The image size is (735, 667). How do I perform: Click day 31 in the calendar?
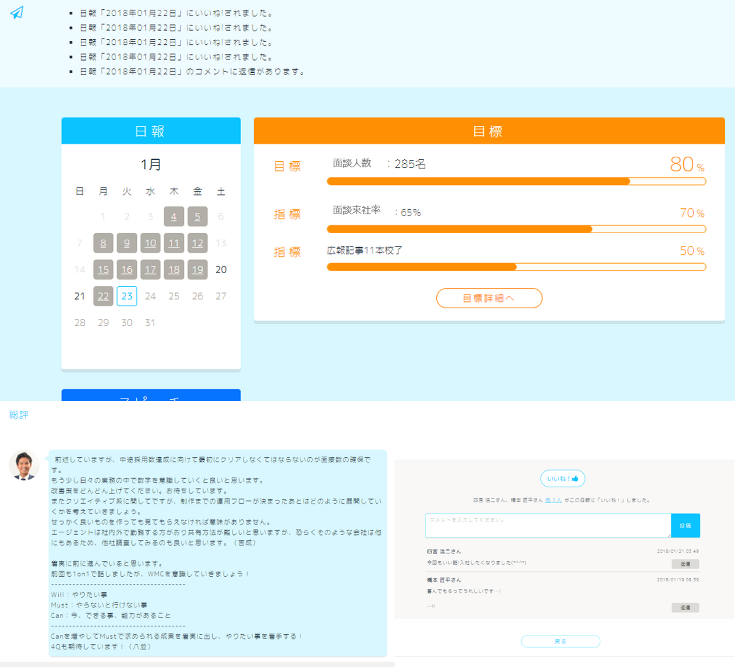point(150,323)
